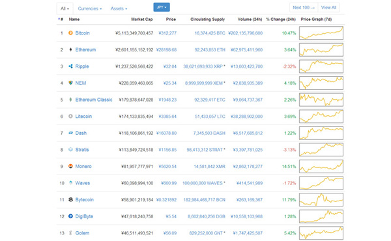Image resolution: width=391 pixels, height=241 pixels.
Task: Click the Stratis logo icon
Action: 70,150
